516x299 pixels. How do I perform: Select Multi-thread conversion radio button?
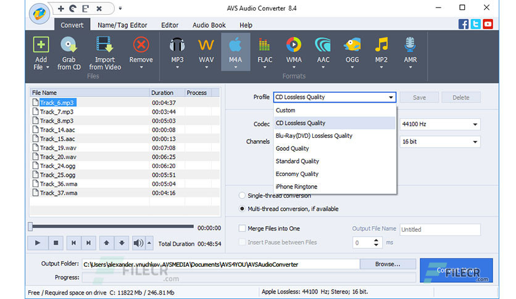(x=242, y=209)
